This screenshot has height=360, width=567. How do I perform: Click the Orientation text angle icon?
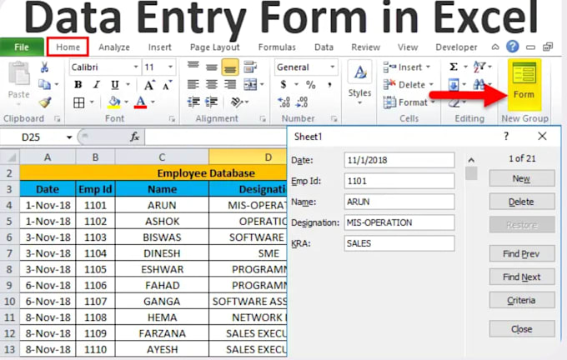pos(237,102)
